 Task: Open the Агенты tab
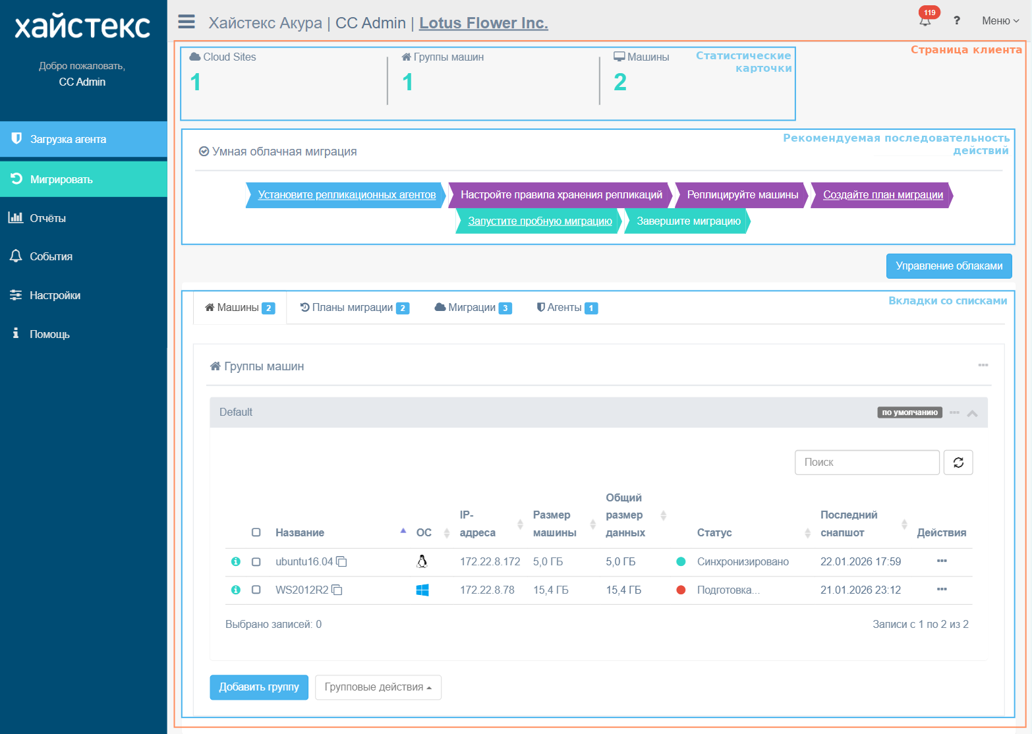(567, 308)
